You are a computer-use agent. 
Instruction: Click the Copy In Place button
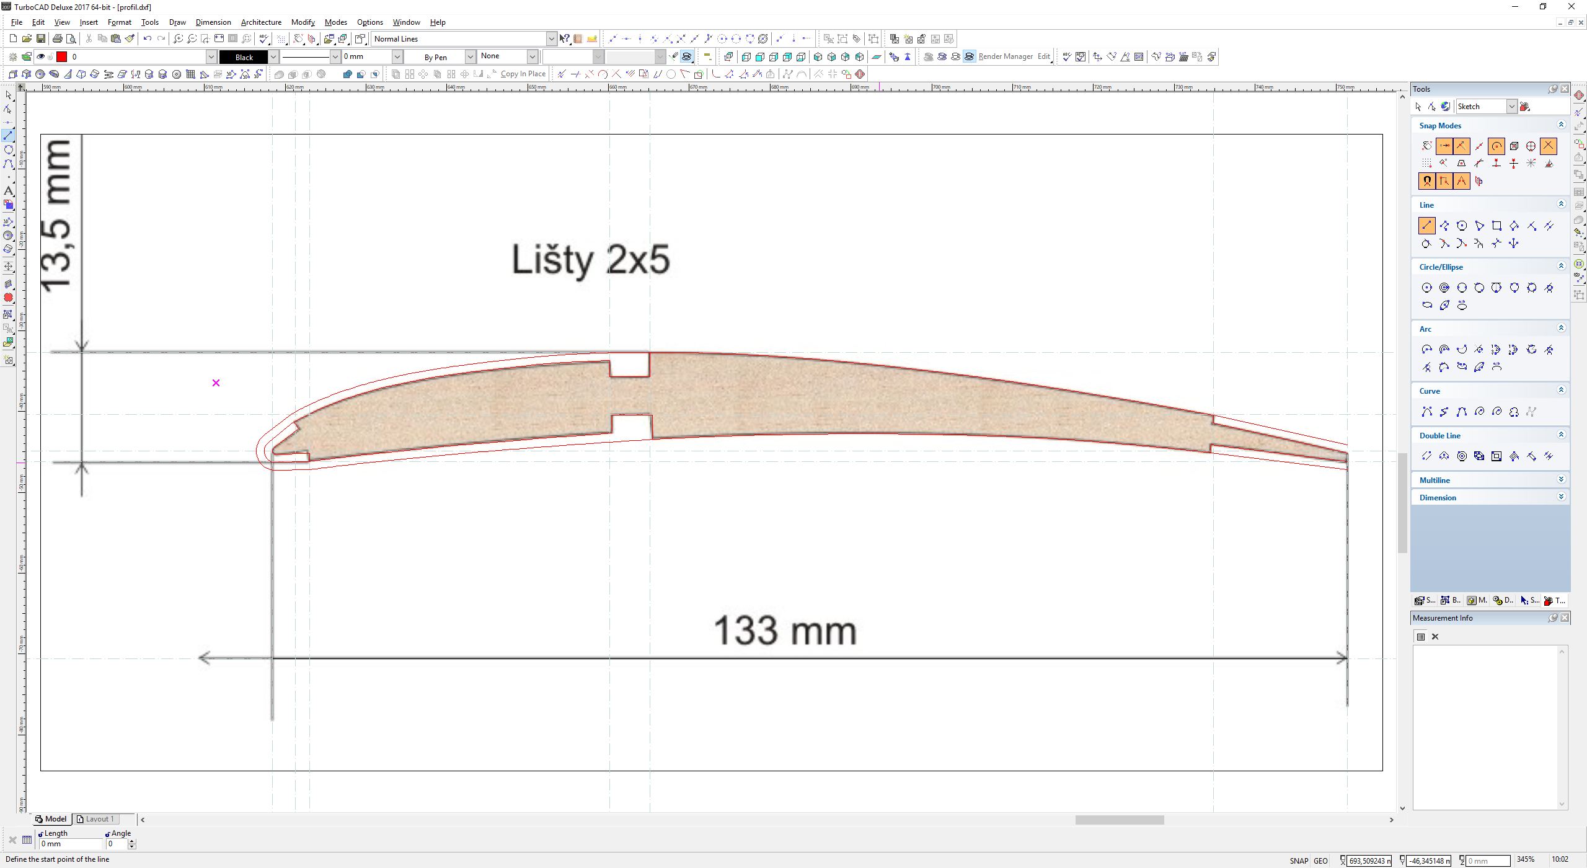pyautogui.click(x=523, y=74)
